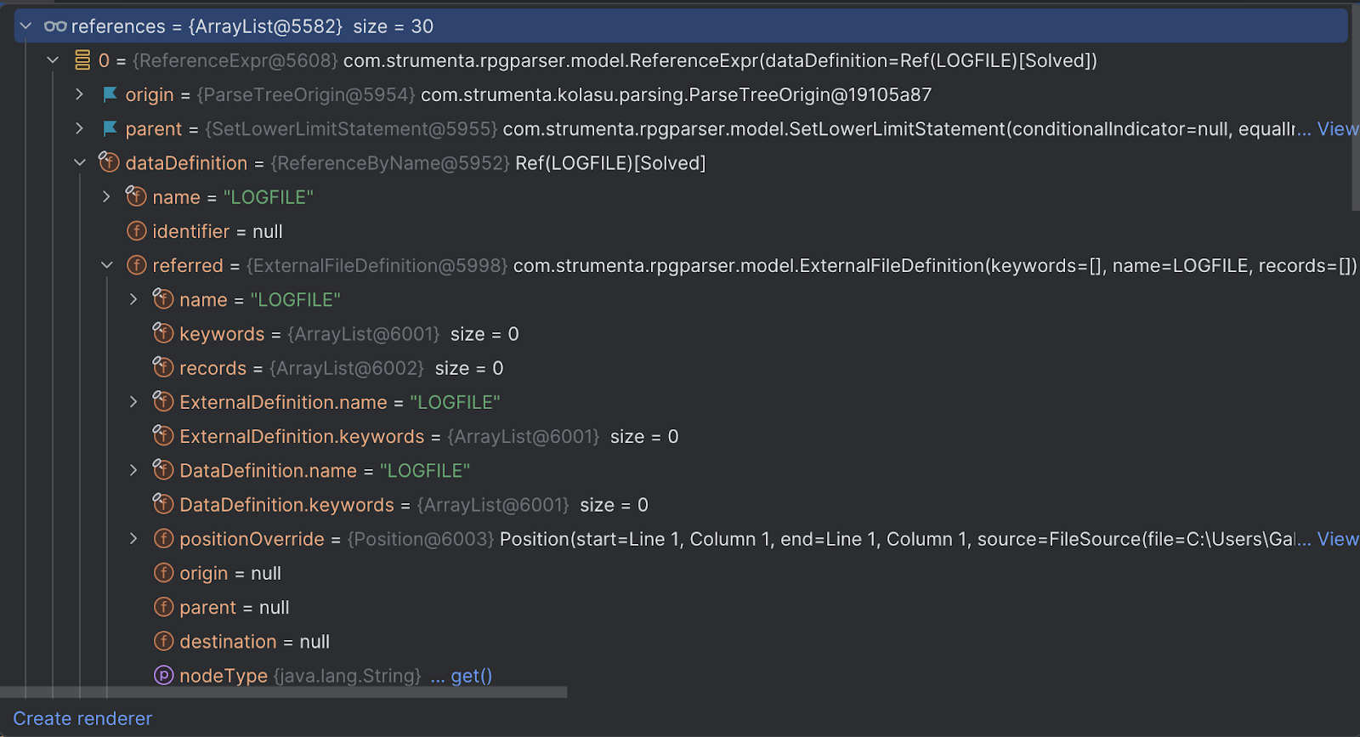Click the field icon beside name under dataDefinition
The image size is (1360, 737).
pyautogui.click(x=136, y=196)
